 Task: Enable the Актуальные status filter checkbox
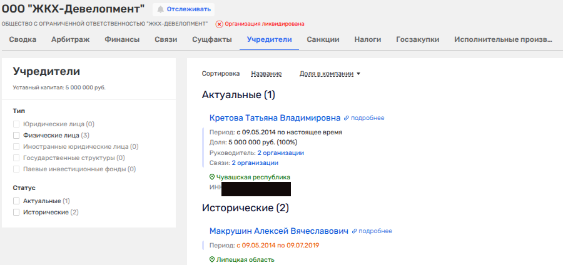16,201
